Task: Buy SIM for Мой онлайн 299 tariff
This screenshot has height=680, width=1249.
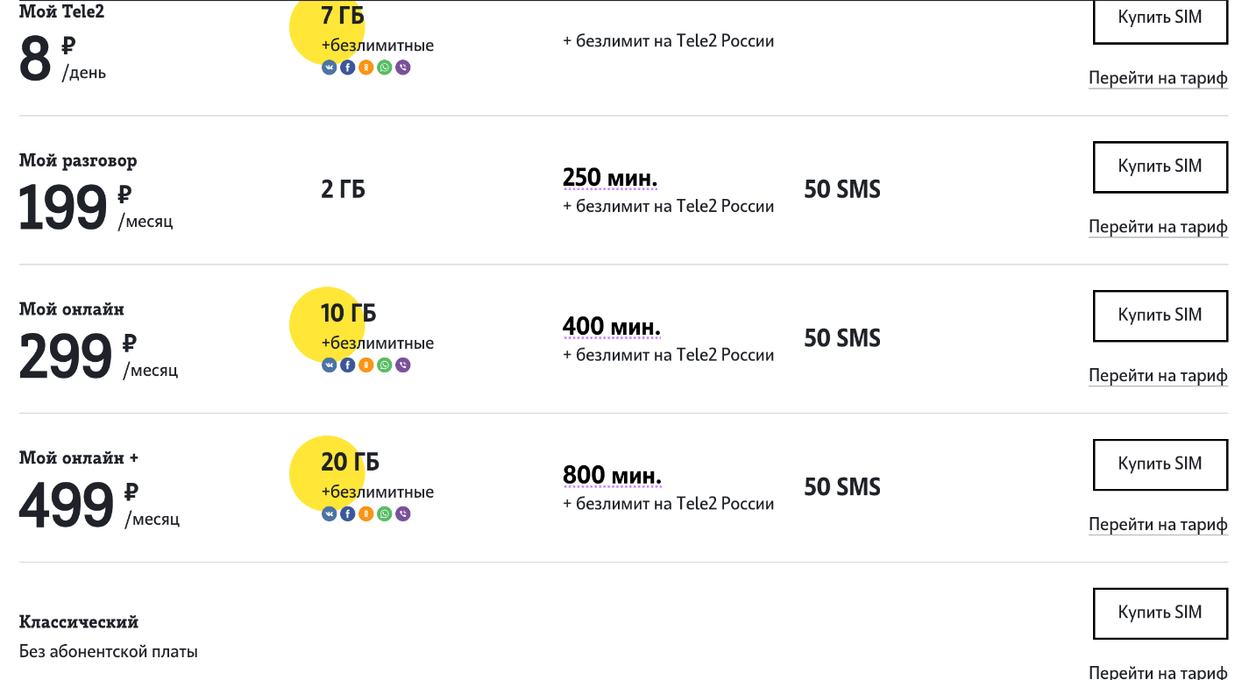Action: click(1160, 315)
